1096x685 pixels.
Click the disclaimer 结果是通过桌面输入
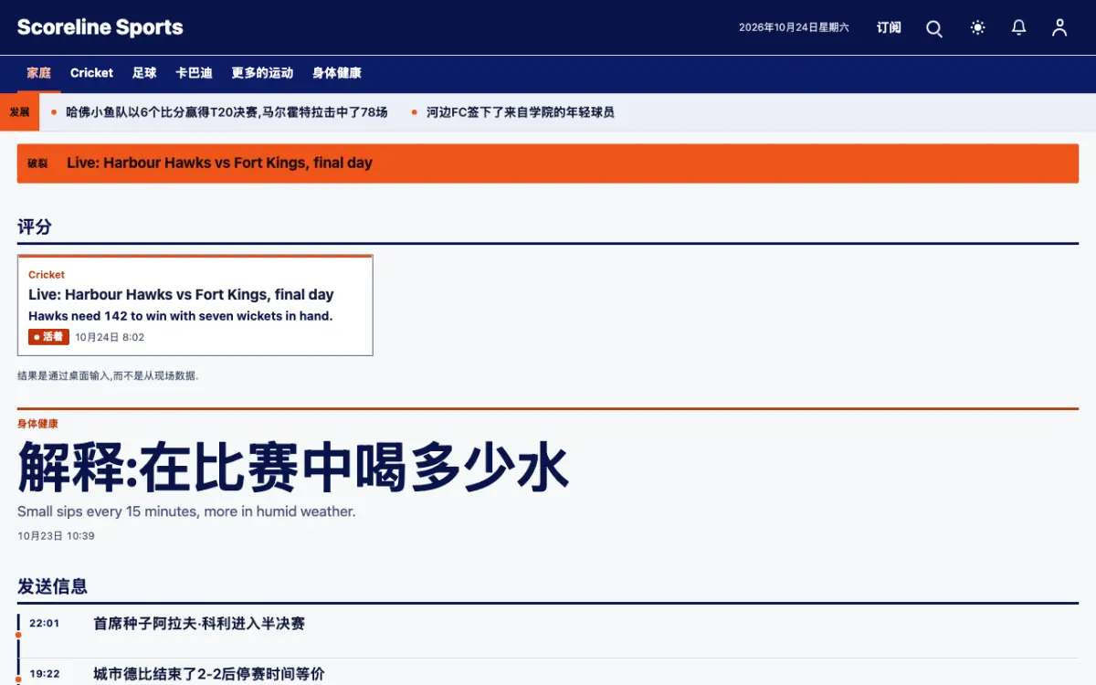point(108,375)
